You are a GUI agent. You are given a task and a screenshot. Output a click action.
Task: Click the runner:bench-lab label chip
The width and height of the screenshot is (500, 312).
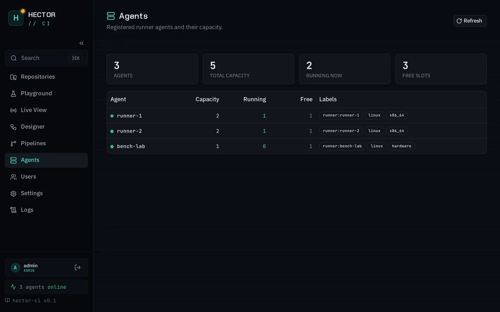342,146
